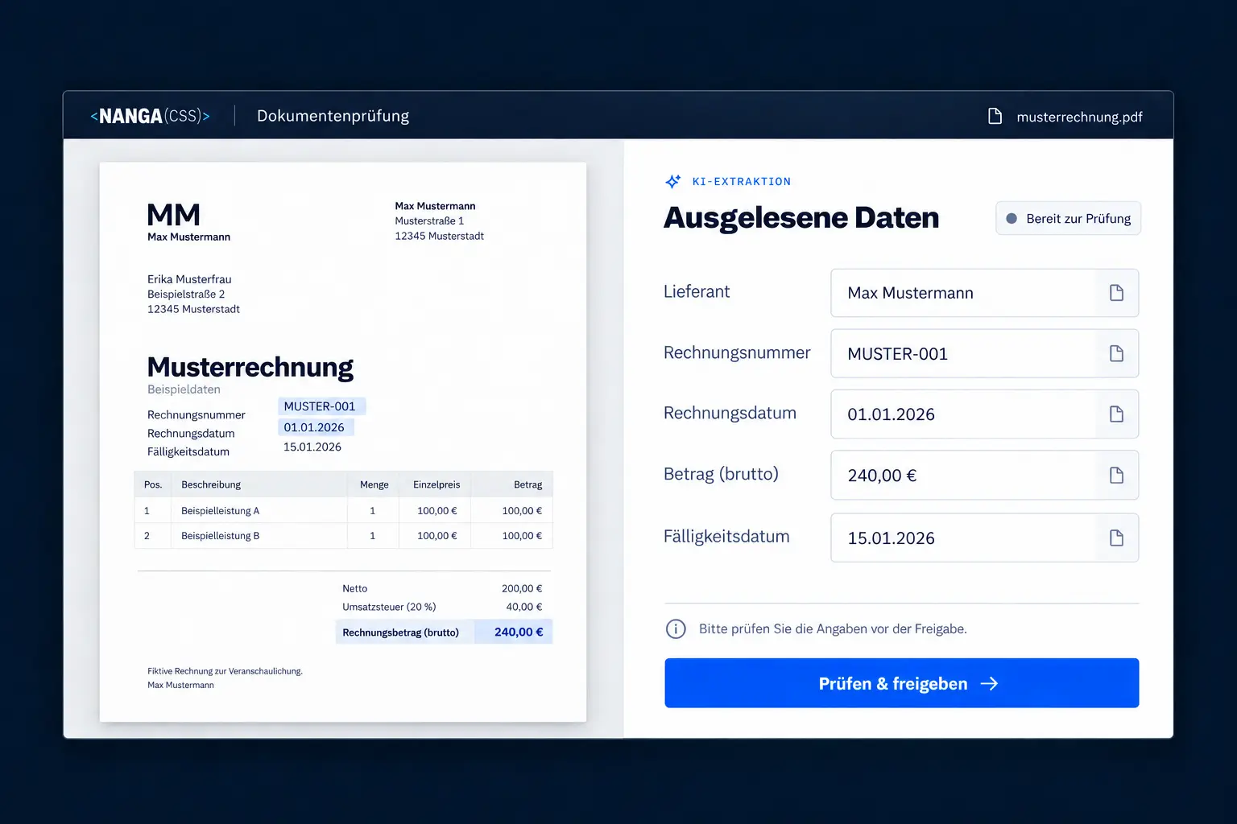Click the Einzelpreis column header
This screenshot has height=824, width=1237.
[x=436, y=484]
